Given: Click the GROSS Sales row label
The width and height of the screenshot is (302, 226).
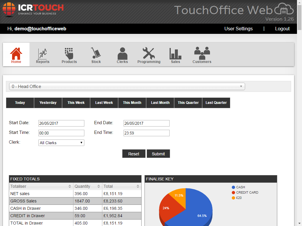Looking at the screenshot, I should (x=23, y=201).
